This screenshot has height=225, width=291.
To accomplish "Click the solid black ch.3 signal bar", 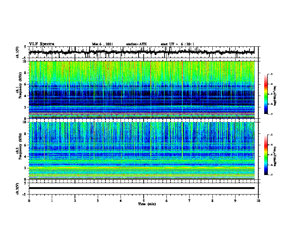I will (x=142, y=188).
